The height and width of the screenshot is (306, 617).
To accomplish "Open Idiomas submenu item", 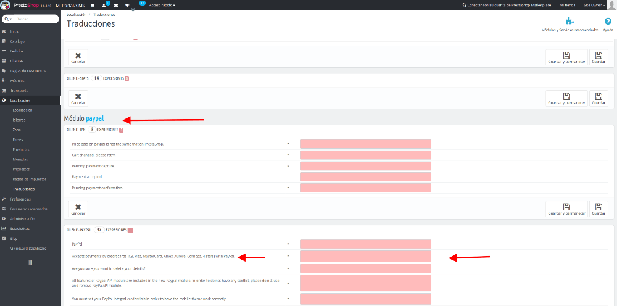I will [19, 120].
